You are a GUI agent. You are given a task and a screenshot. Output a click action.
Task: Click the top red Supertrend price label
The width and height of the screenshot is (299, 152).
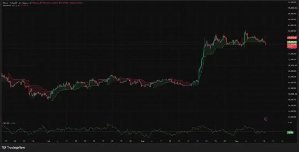click(292, 38)
